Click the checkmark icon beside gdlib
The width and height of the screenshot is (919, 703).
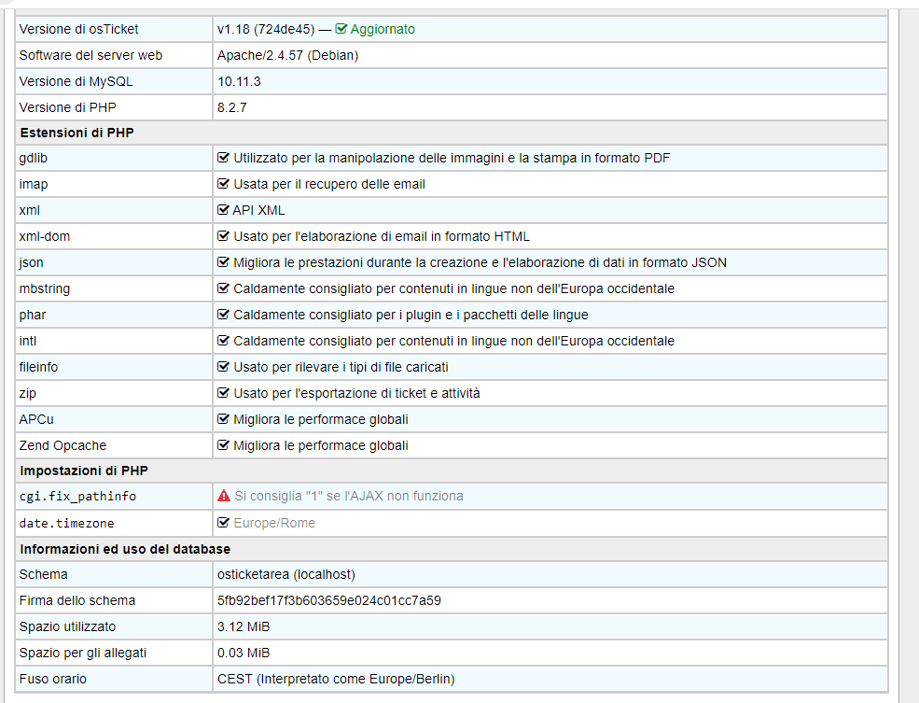(x=223, y=158)
